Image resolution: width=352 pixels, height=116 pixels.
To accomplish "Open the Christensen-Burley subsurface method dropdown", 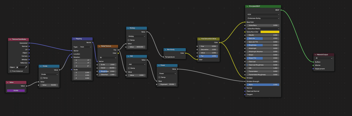I will point(263,18).
